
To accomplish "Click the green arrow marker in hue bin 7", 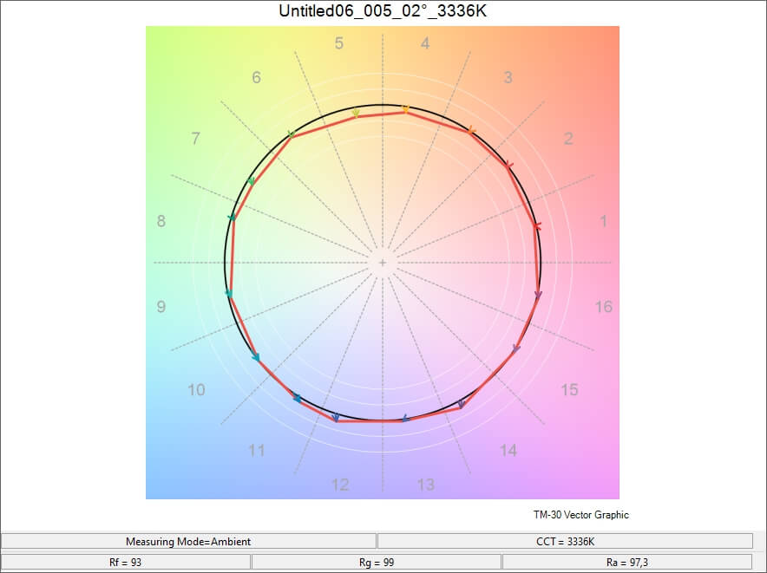I will (x=252, y=181).
